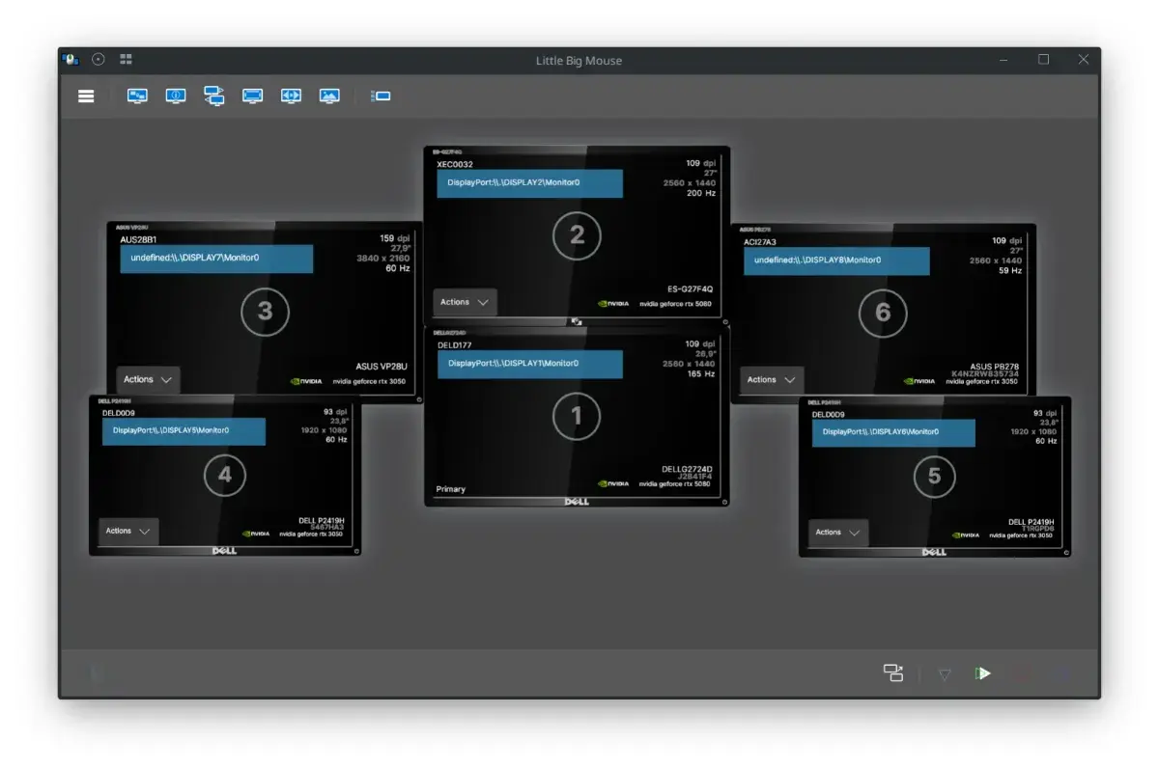The image size is (1159, 768).
Task: Click the Dell logo under monitor 1
Action: [x=577, y=502]
